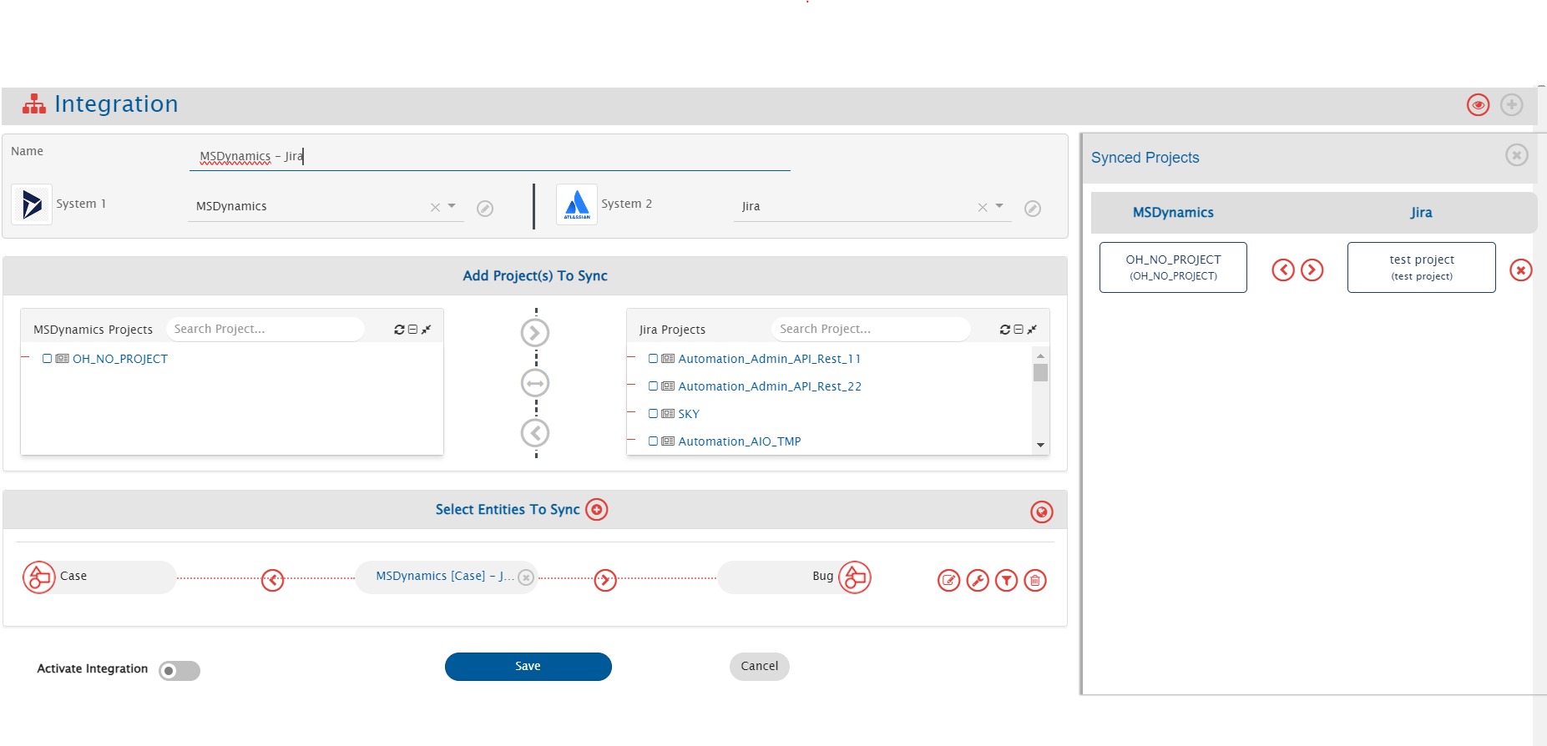Click the Cancel button
The image size is (1547, 746).
point(759,667)
